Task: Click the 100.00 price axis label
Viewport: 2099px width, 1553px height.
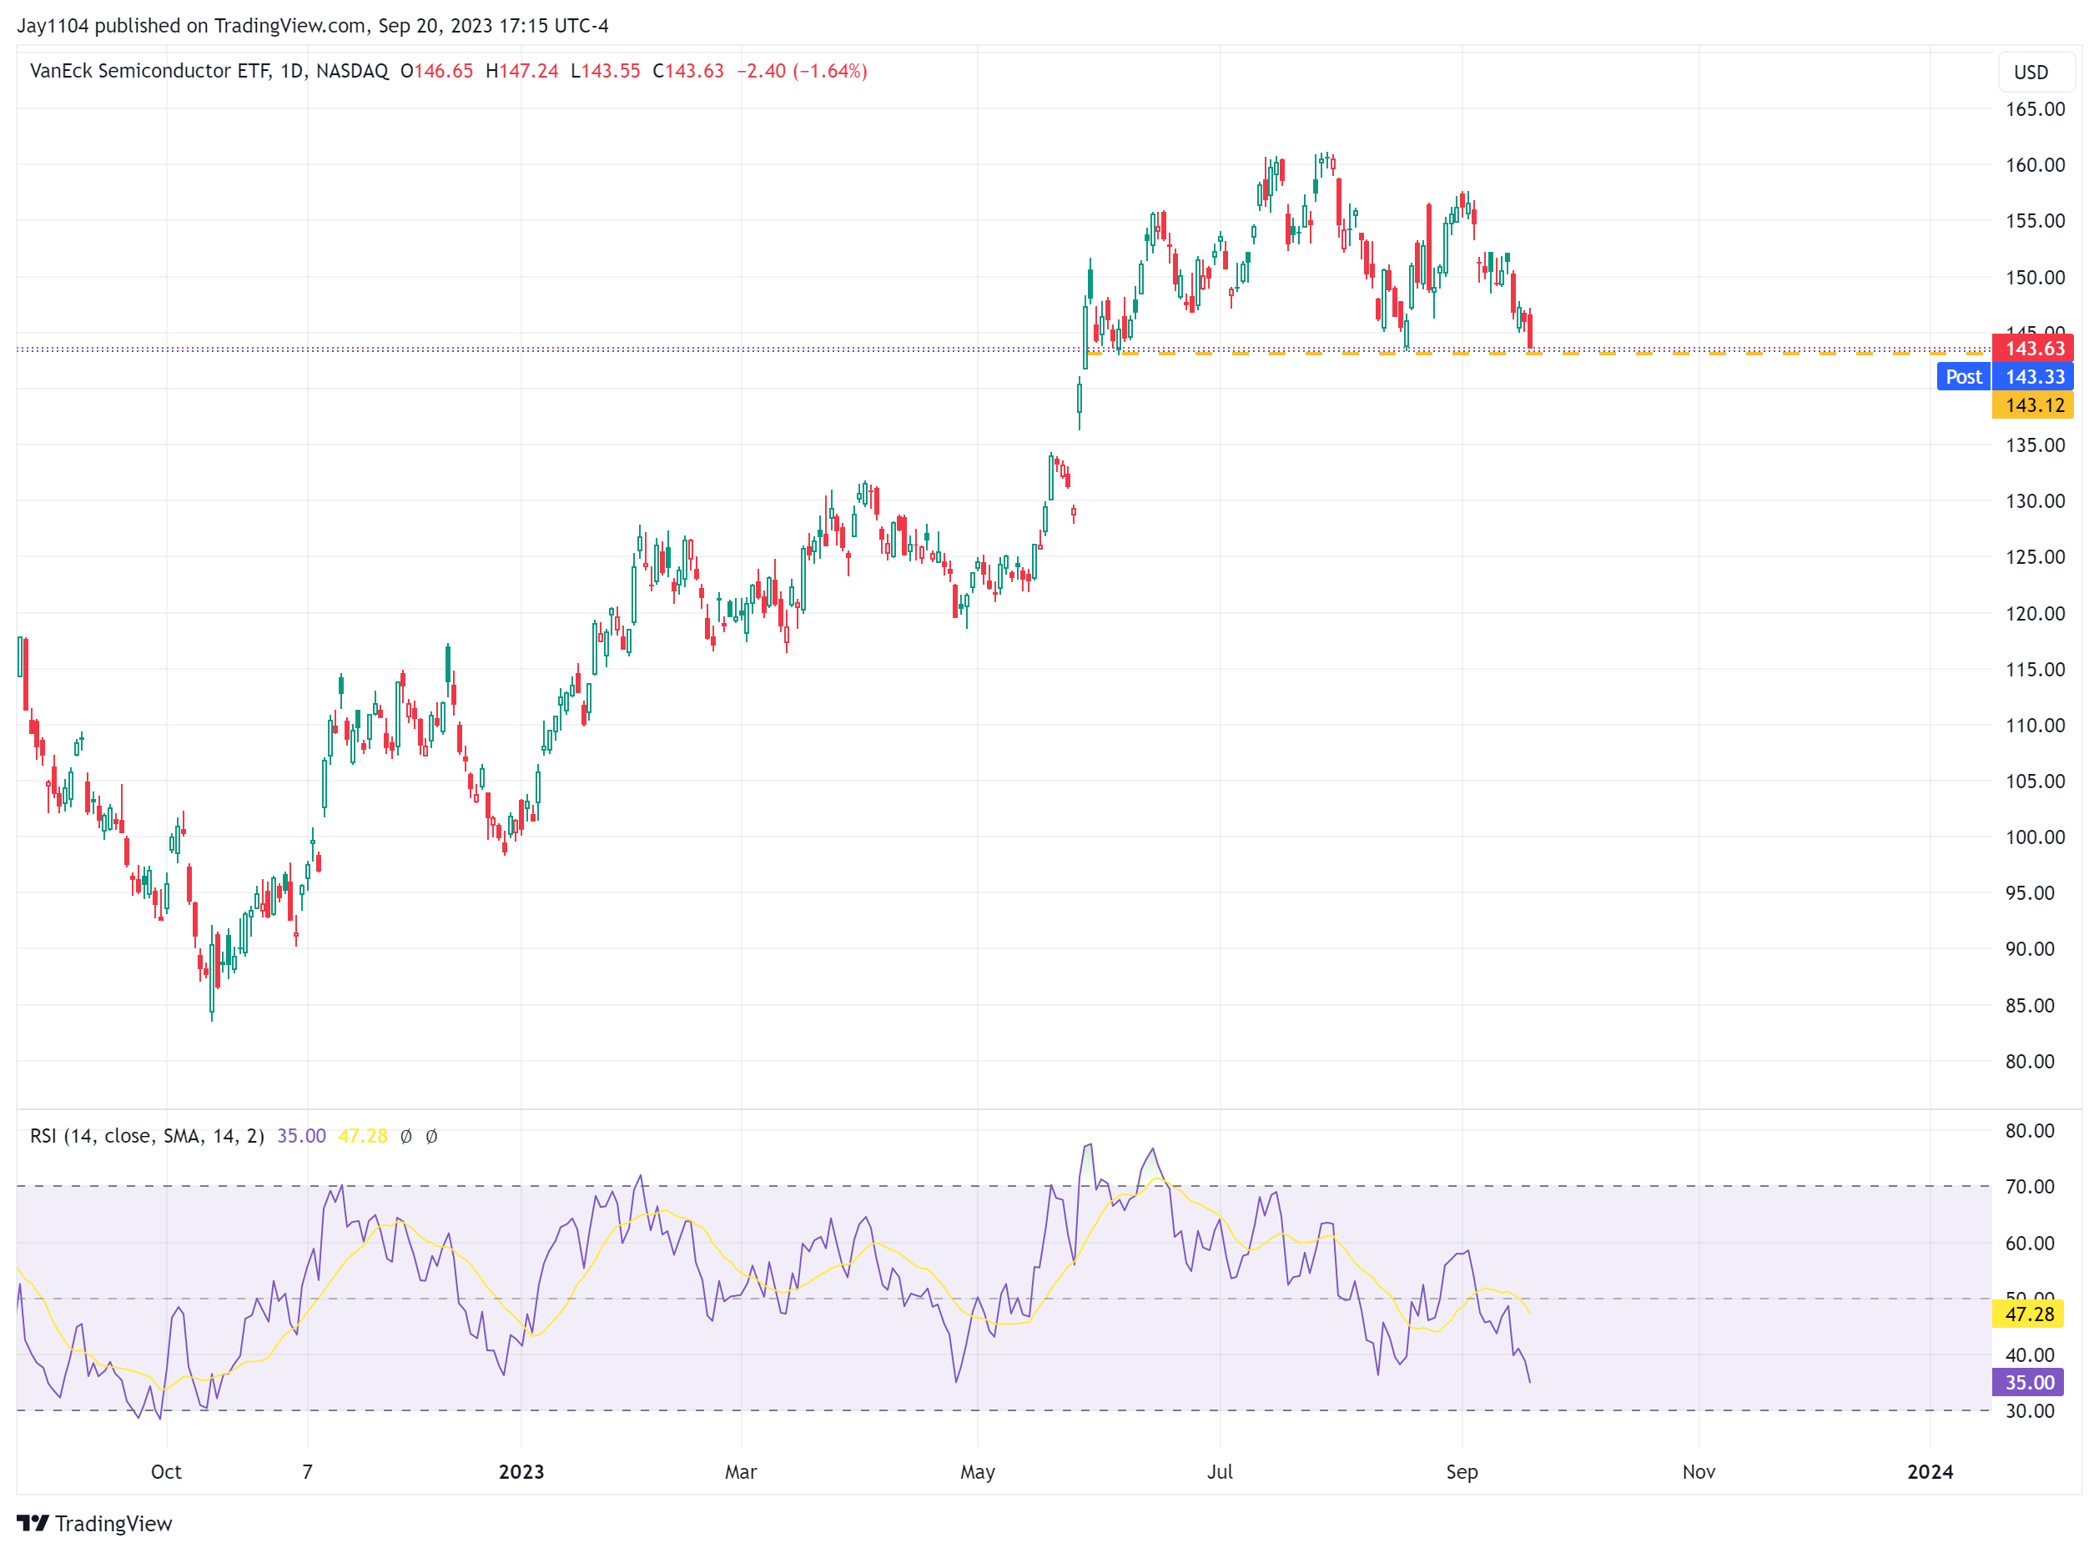Action: 2035,837
